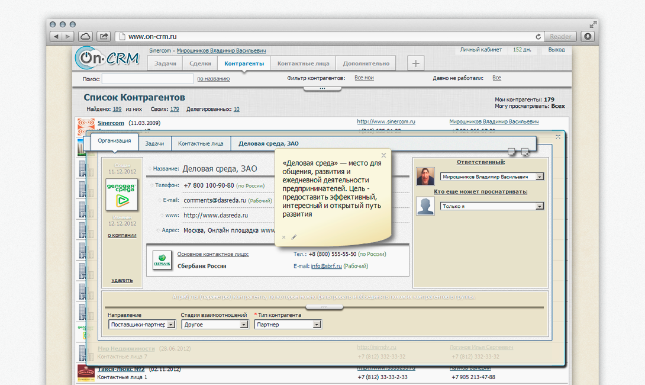Click the 'Все мои' filter link
Screen dimensions: 645x385
pyautogui.click(x=364, y=78)
